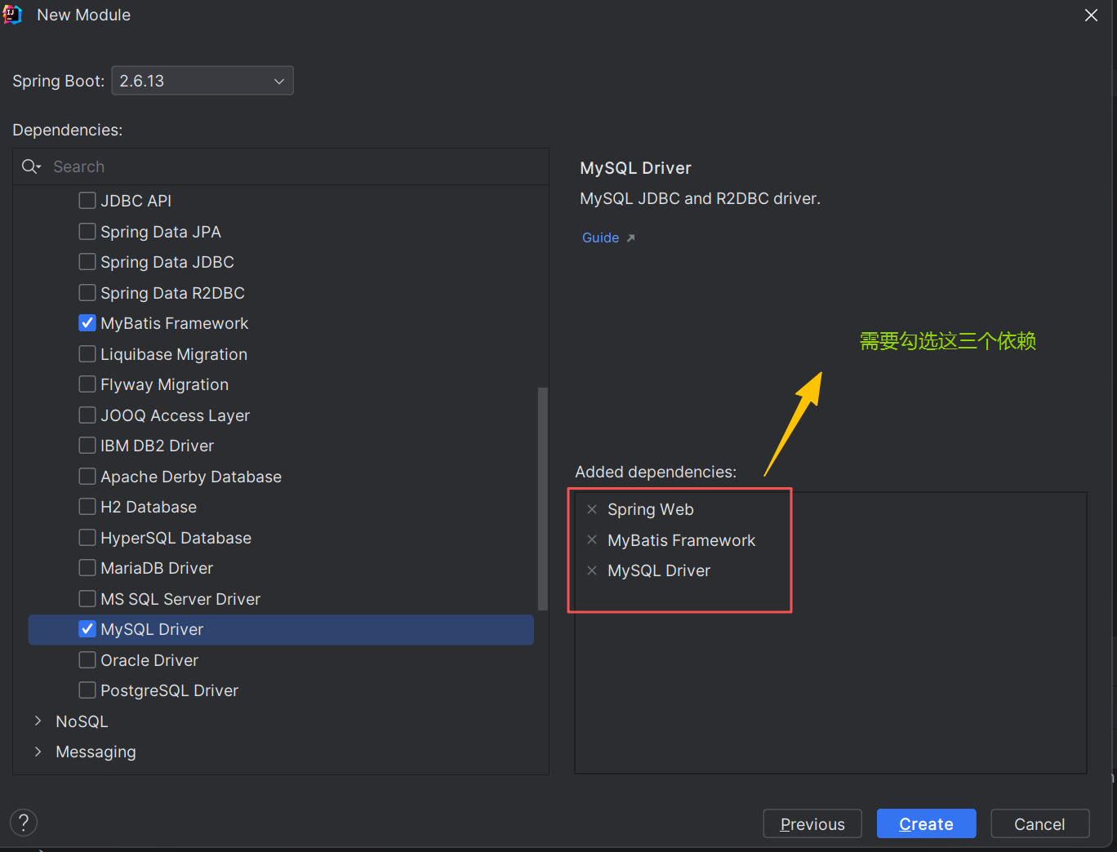Tick the HyperSQL Database checkbox

pos(87,538)
